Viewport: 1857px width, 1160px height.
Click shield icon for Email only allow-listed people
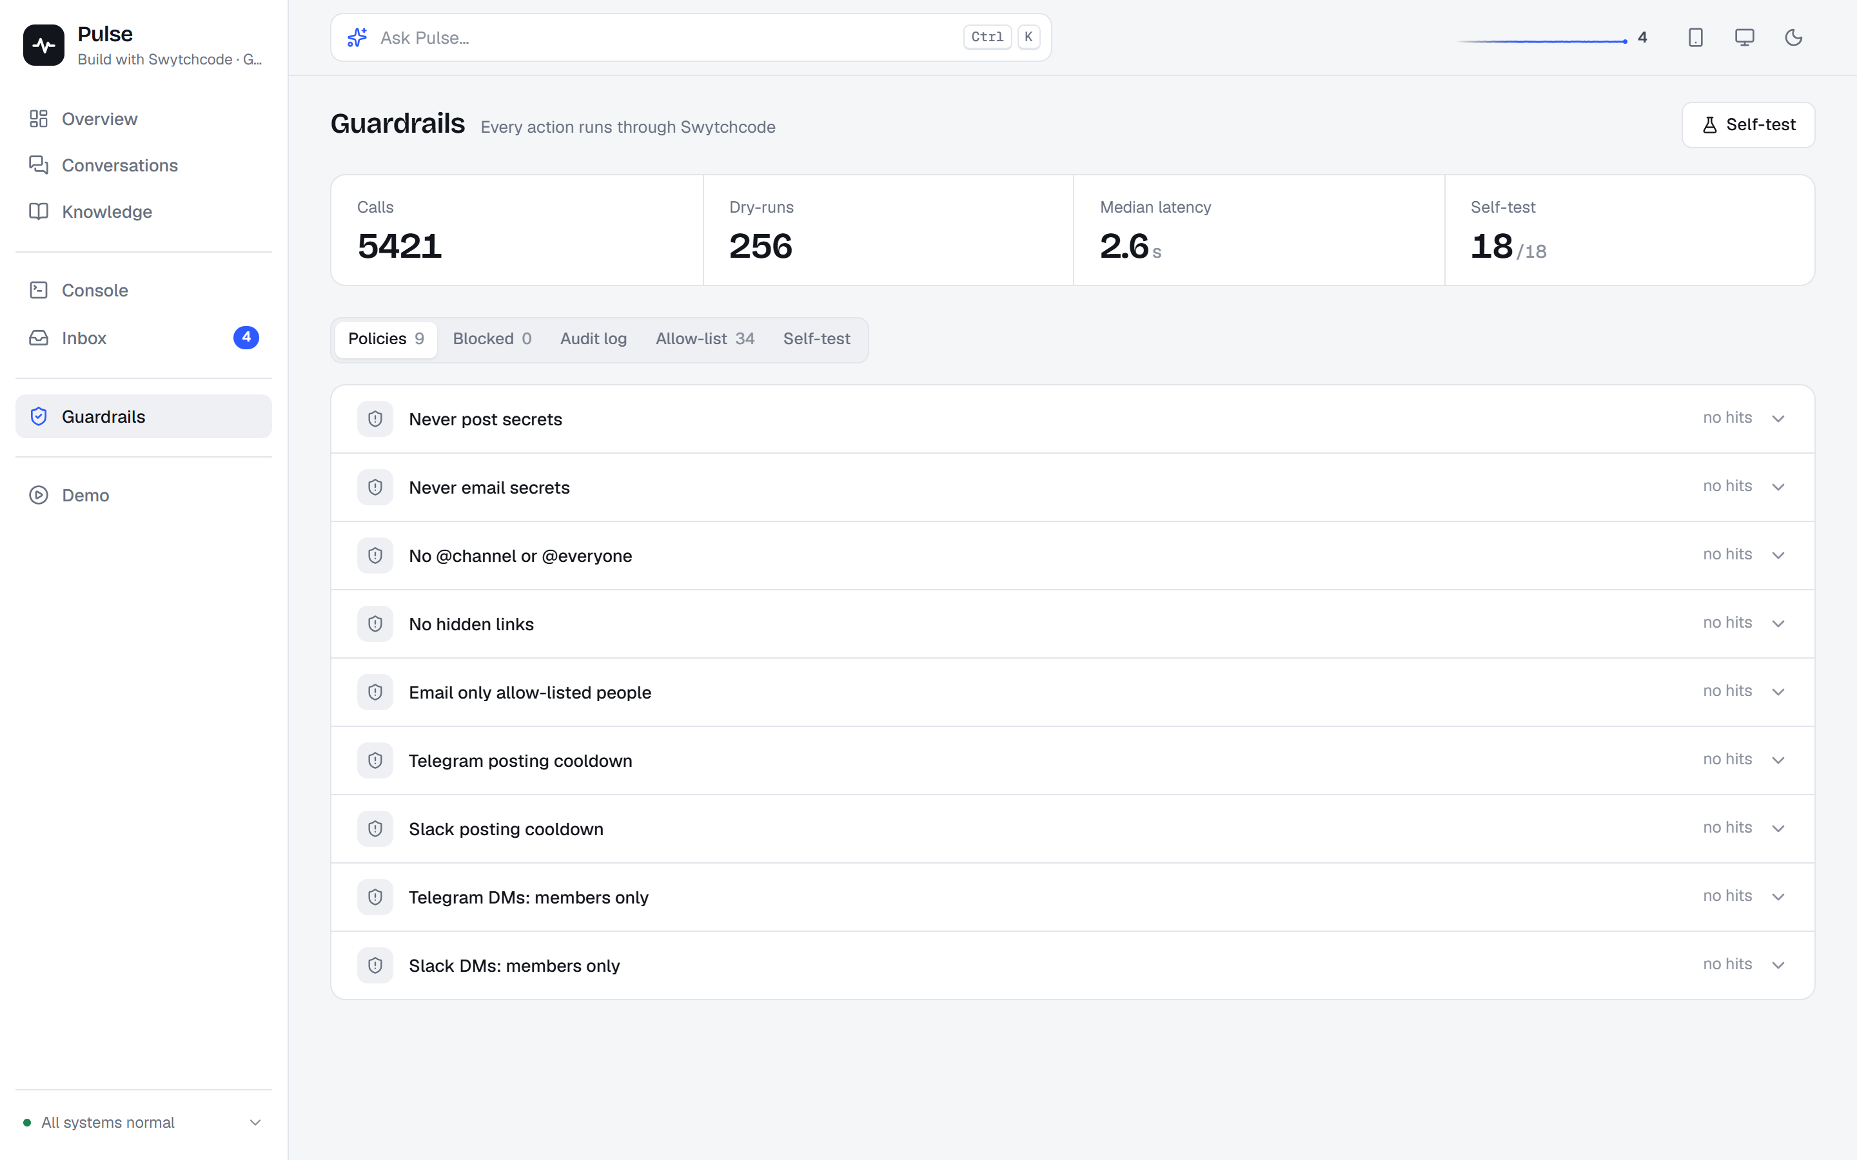pyautogui.click(x=375, y=692)
